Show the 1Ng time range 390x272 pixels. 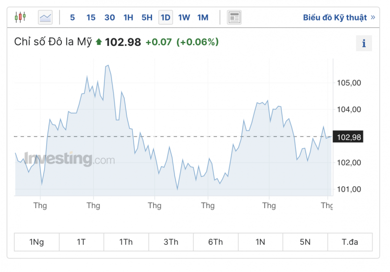(37, 242)
